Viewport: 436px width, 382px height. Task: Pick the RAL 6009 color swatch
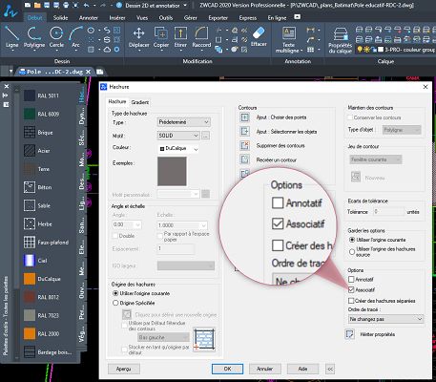tap(30, 114)
